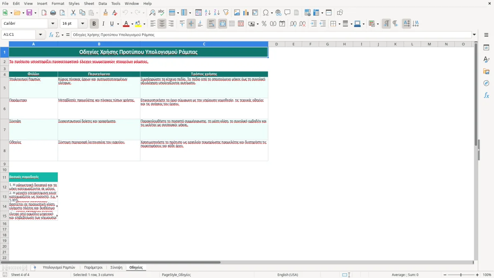Open Find and Replace tool
Image resolution: width=494 pixels, height=278 pixels.
click(x=152, y=13)
